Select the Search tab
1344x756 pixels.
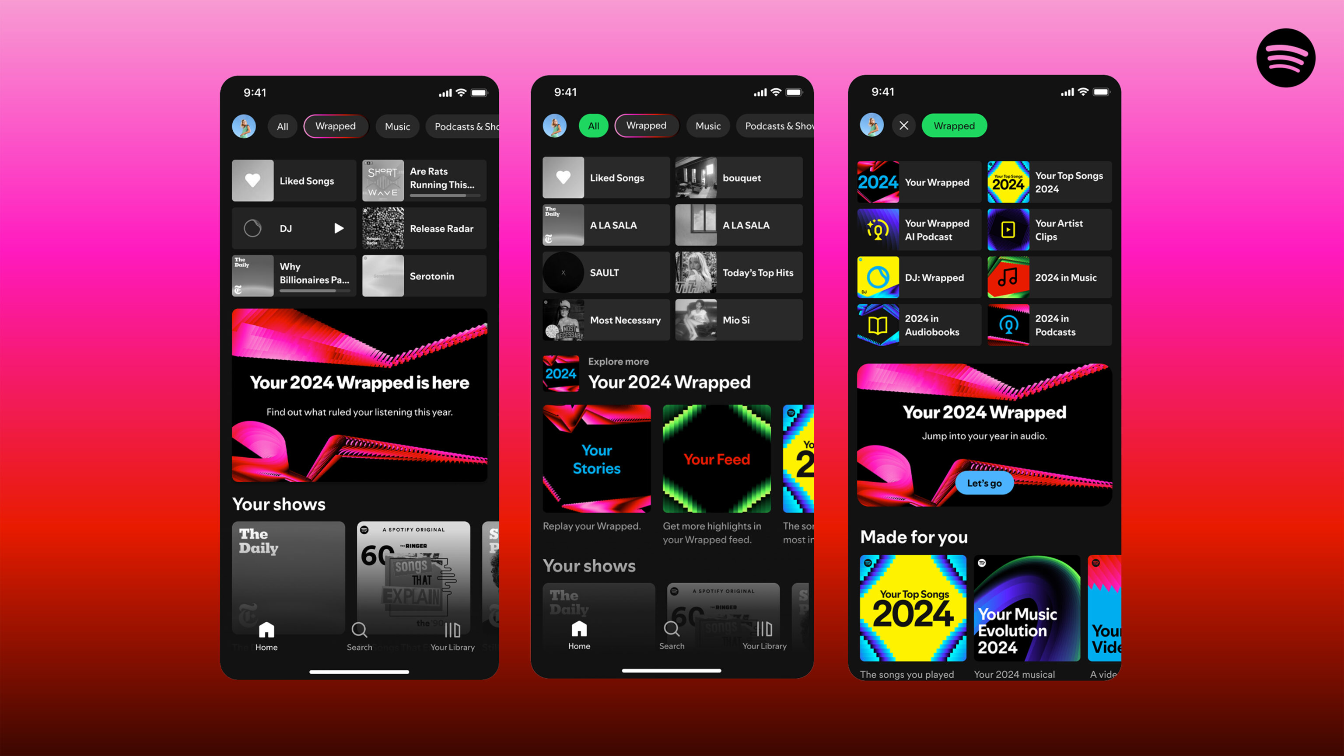click(x=359, y=636)
